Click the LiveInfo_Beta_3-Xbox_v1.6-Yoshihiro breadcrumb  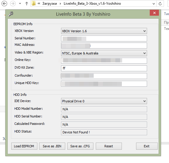coord(92,4)
